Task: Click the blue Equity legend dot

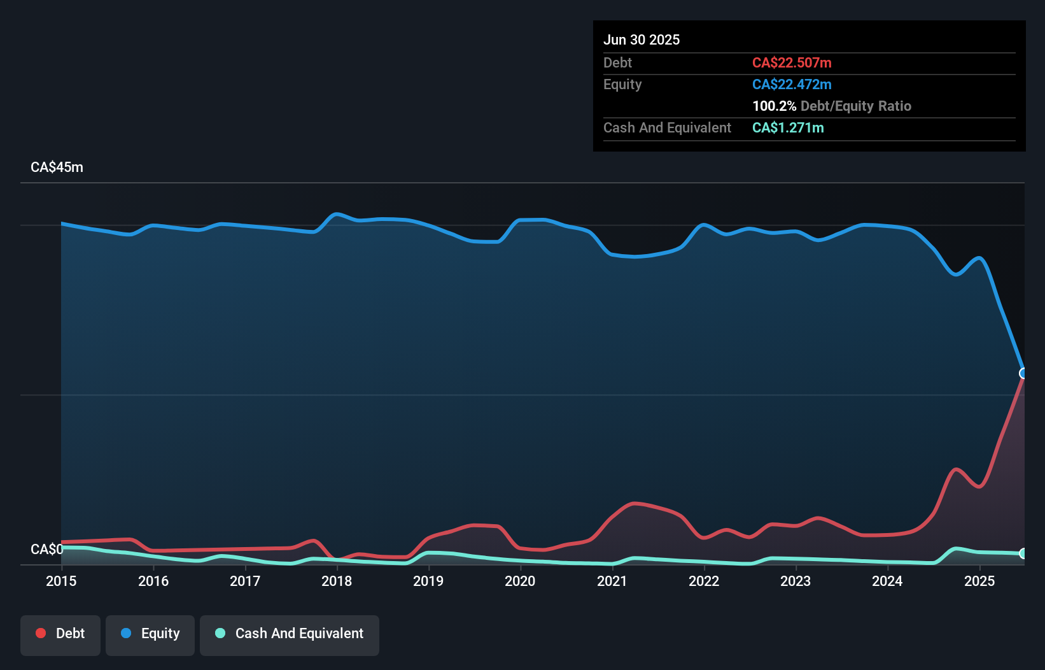Action: point(126,633)
